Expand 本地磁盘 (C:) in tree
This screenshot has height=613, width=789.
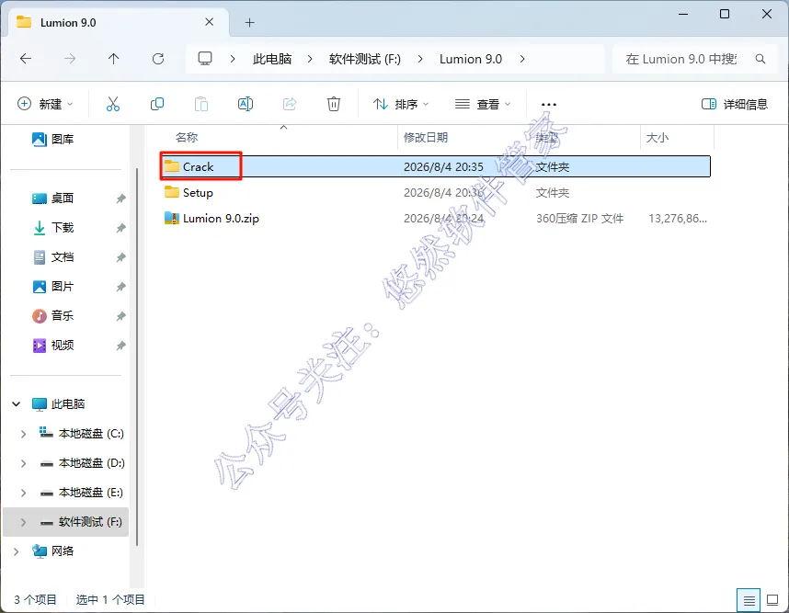pyautogui.click(x=23, y=434)
